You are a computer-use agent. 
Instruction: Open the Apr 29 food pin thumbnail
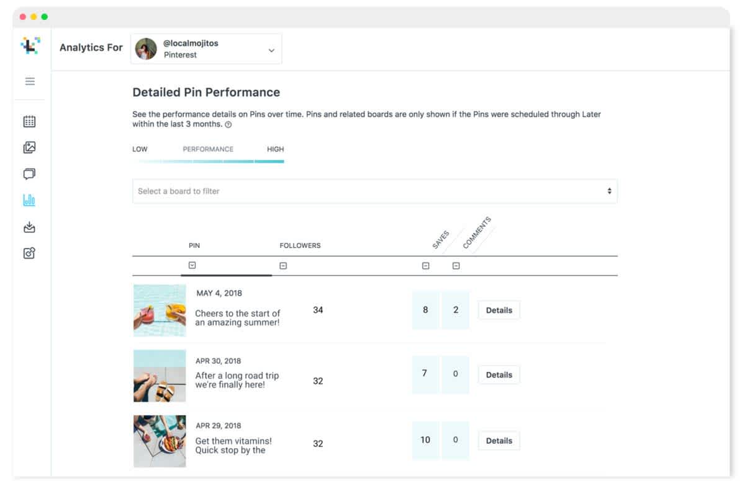click(x=160, y=441)
